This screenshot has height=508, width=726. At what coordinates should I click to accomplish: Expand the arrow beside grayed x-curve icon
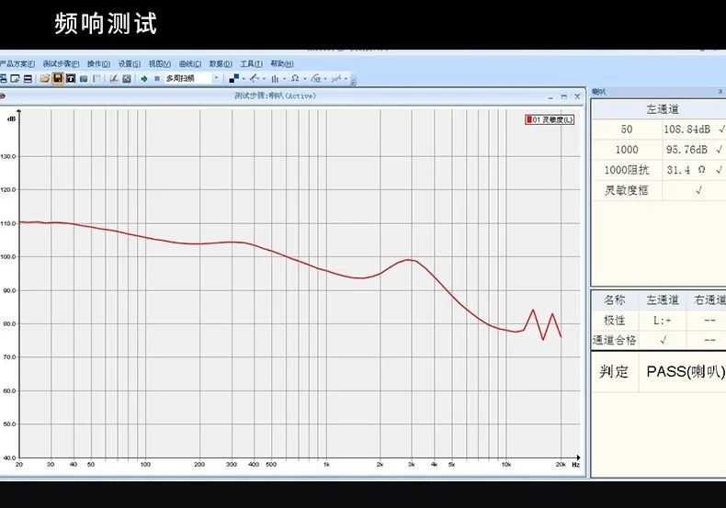346,79
